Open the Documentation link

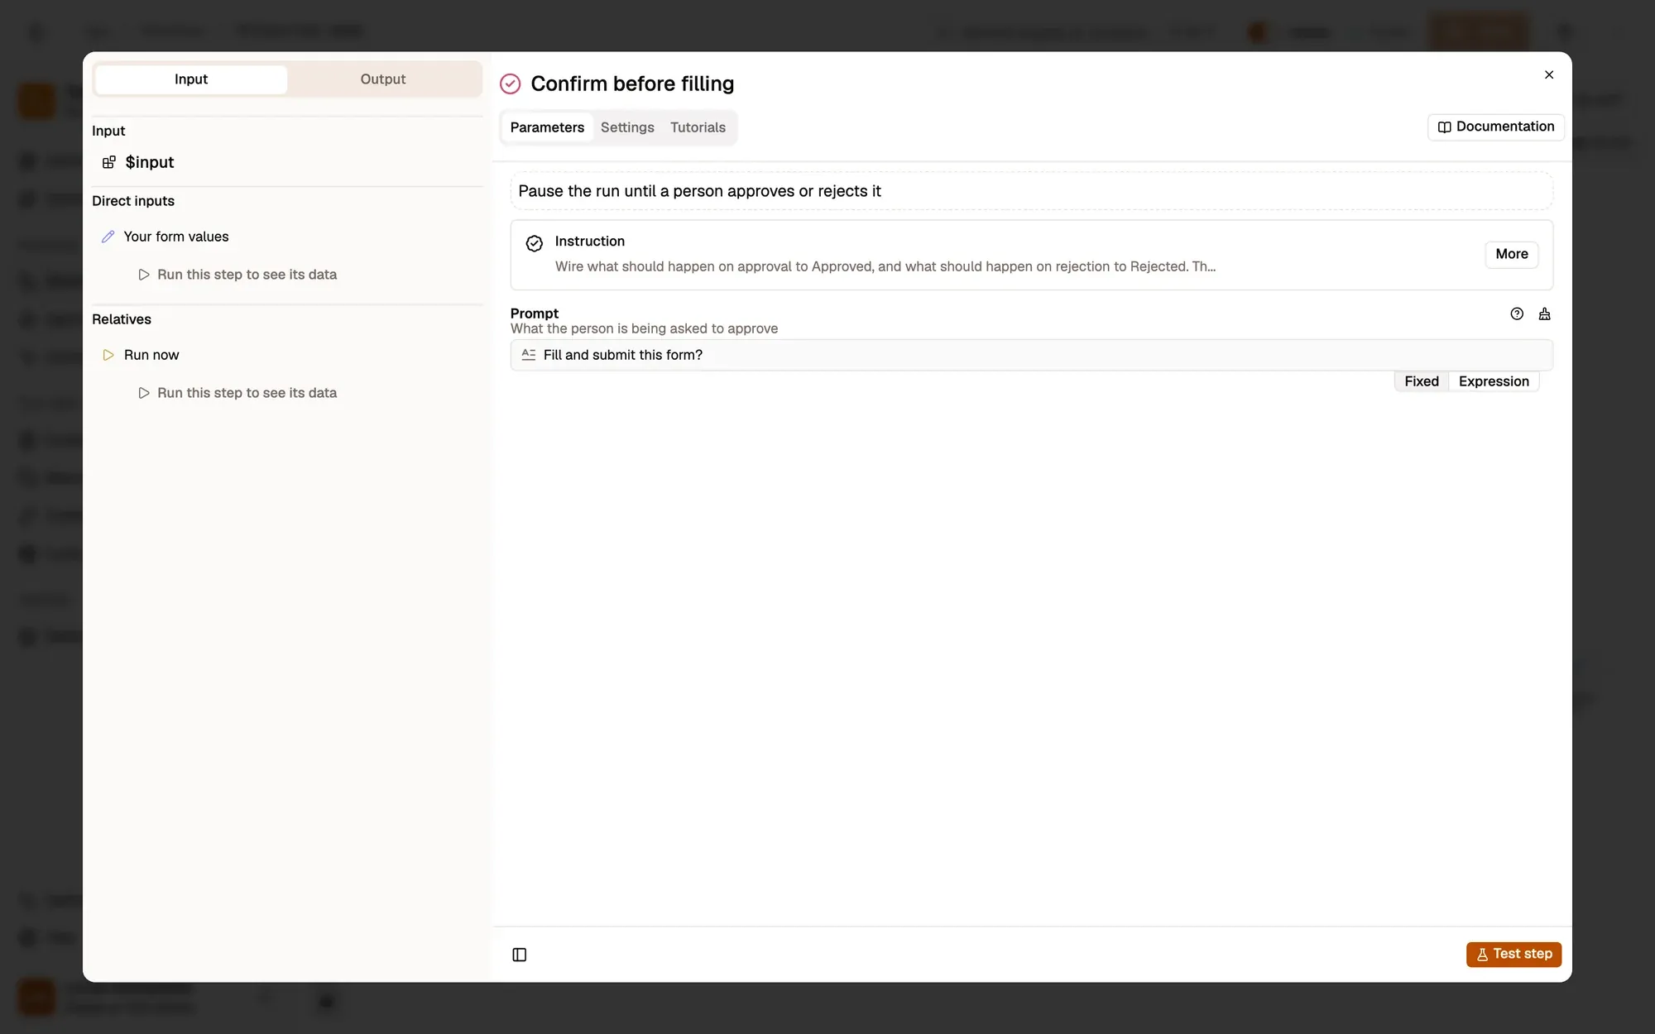click(x=1496, y=127)
